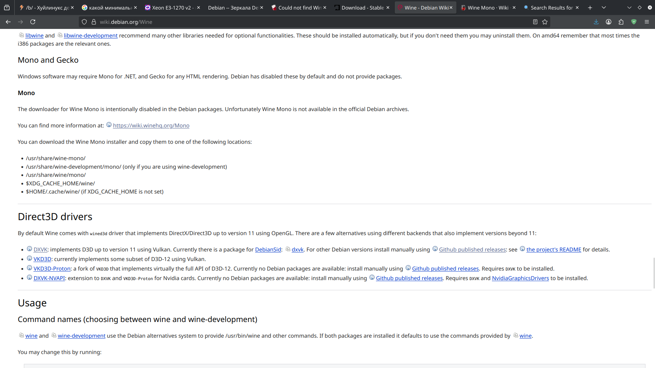Viewport: 655px width, 368px height.
Task: Click the page vertical scrollbar
Action: click(x=653, y=273)
